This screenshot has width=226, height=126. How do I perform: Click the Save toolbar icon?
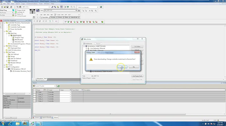click(7, 7)
